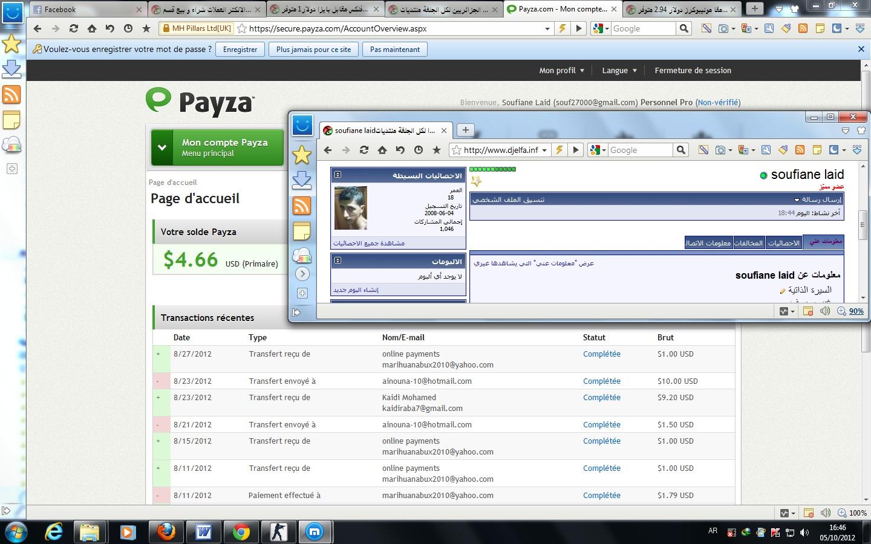Click $9.20 USD amount from Kaidi Mohamed
Screen dimensions: 871x544
tap(676, 397)
